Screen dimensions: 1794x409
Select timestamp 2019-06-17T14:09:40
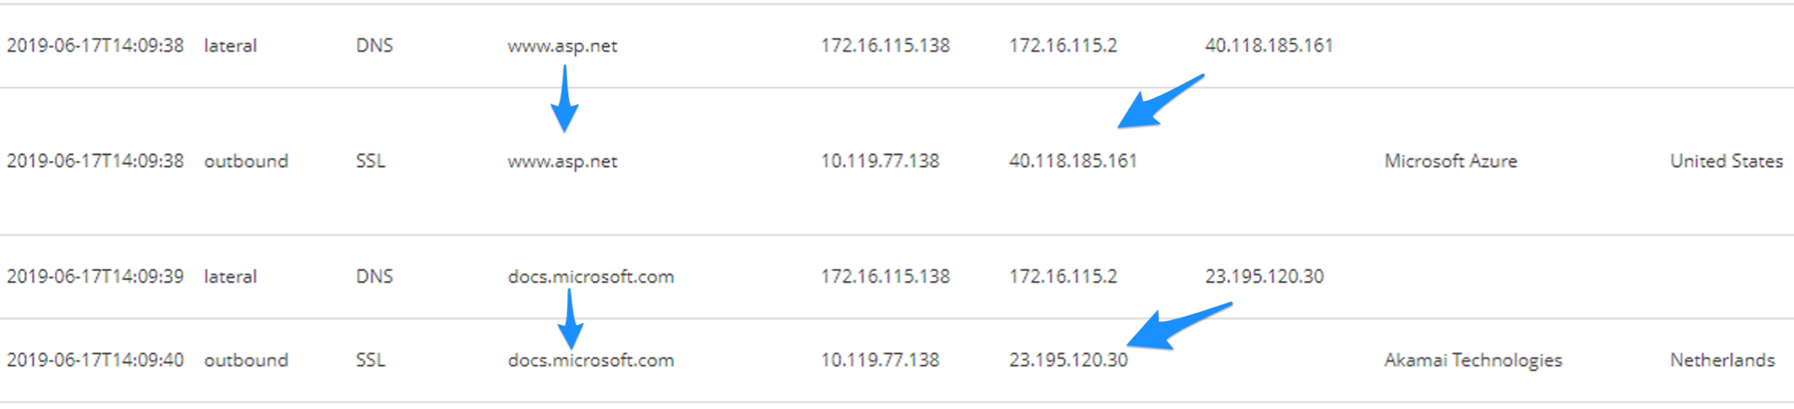[x=95, y=360]
